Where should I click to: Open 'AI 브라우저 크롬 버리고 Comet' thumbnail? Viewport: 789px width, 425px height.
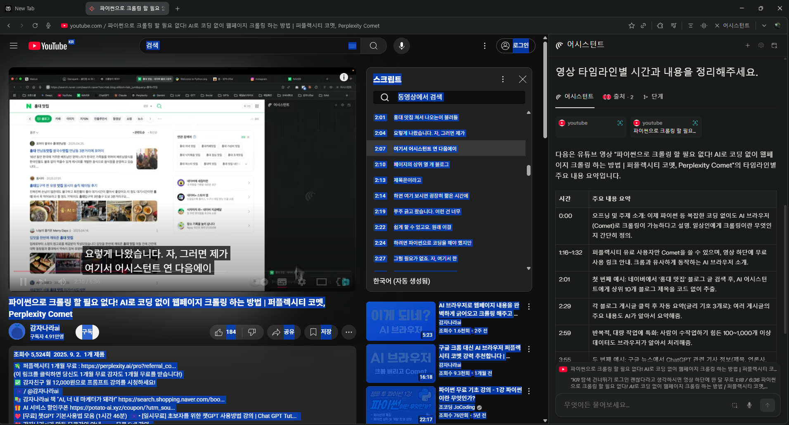[401, 364]
